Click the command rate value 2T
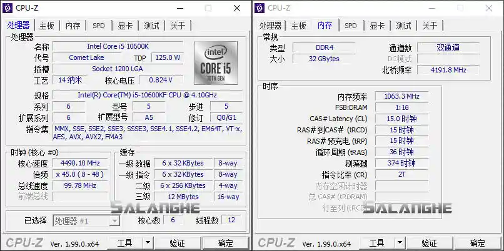Image resolution: width=504 pixels, height=251 pixels. tap(402, 174)
